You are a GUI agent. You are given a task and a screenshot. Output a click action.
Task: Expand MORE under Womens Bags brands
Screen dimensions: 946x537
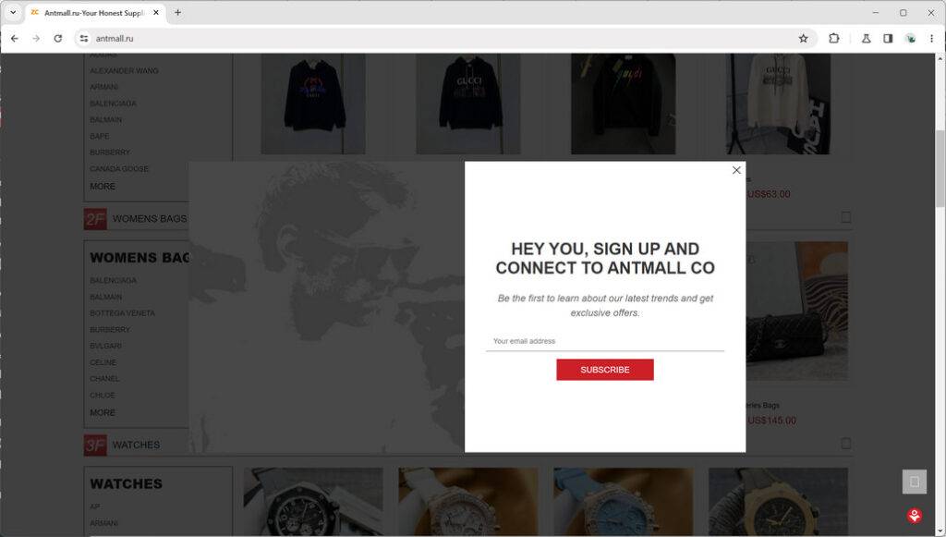[x=103, y=413]
